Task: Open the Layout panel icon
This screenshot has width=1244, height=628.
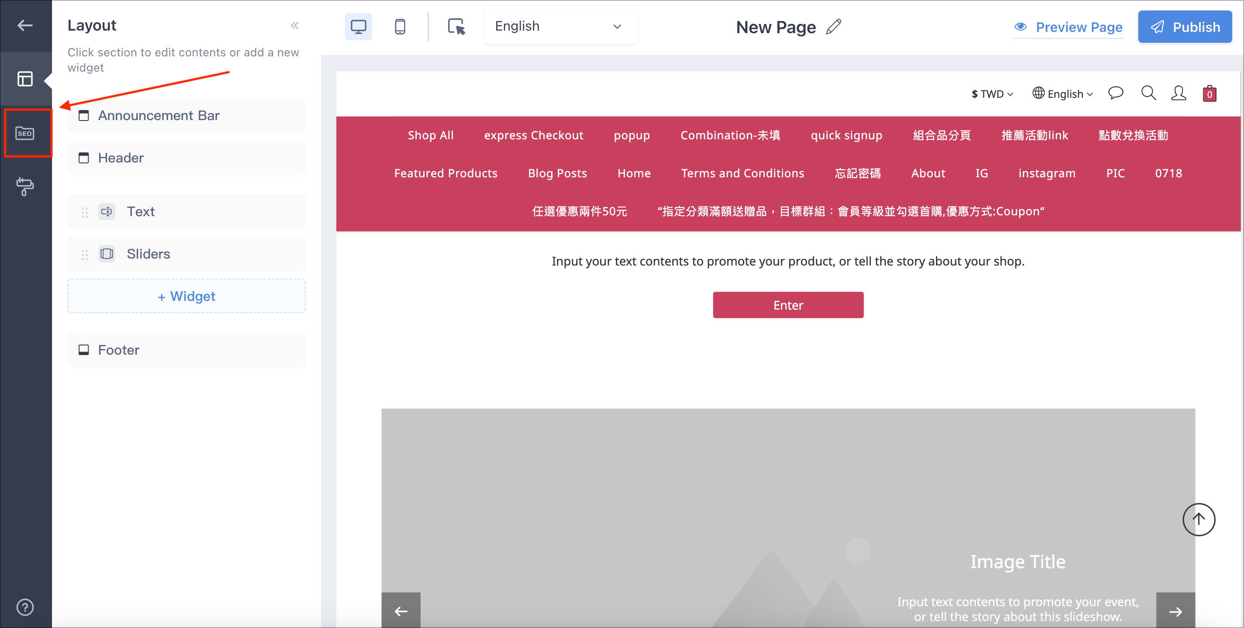Action: pos(25,79)
